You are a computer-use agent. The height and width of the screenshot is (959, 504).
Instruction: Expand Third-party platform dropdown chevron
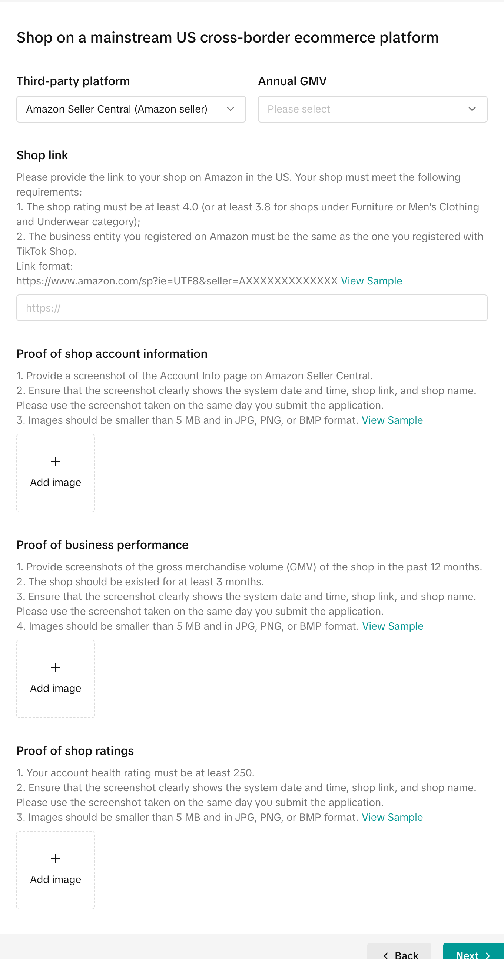pyautogui.click(x=231, y=109)
